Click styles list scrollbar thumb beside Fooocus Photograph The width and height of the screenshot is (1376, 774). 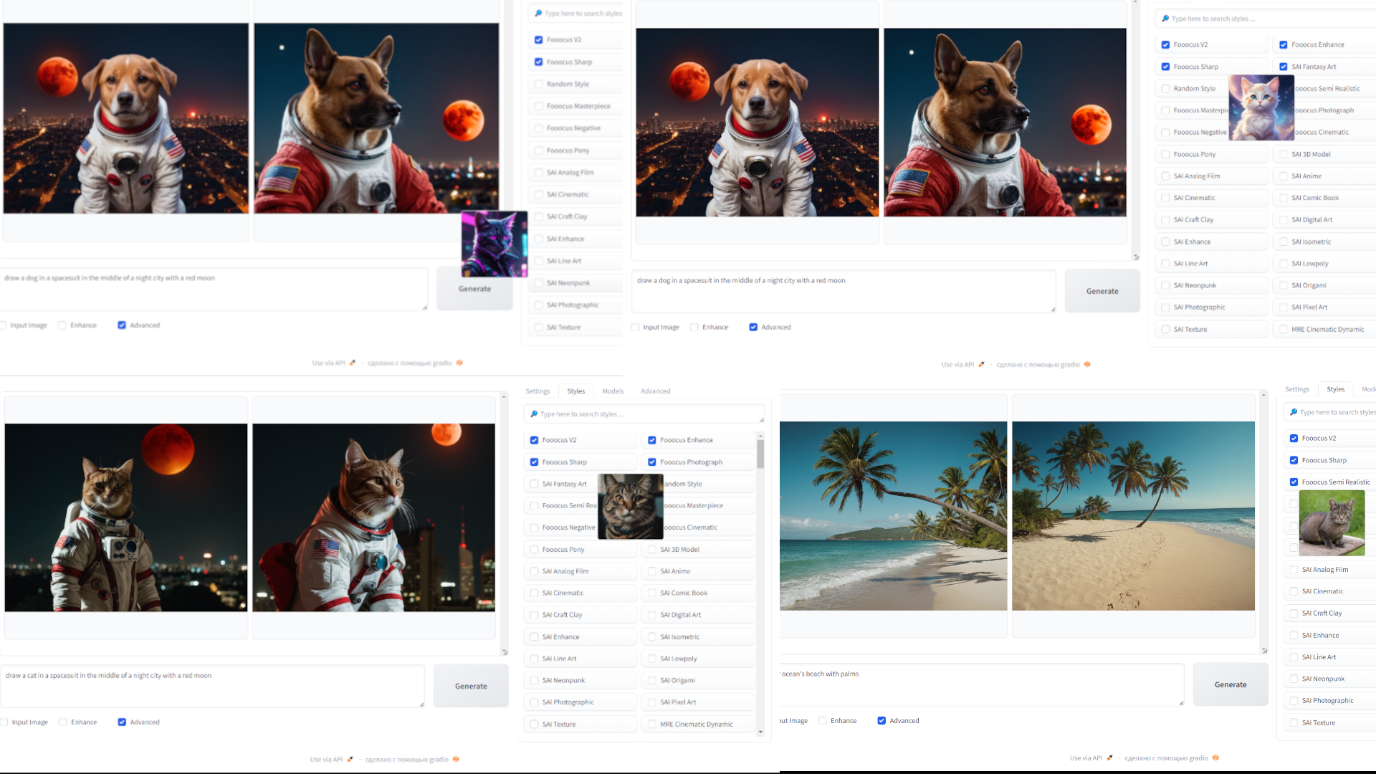[760, 454]
